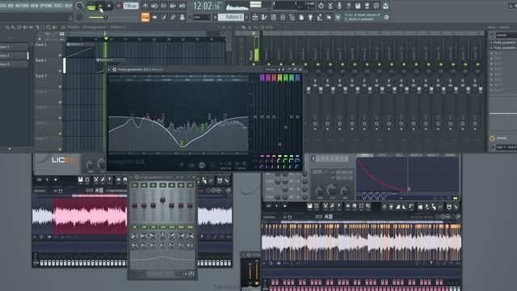
Task: Switch to the VEL tab
Action: coord(399,155)
